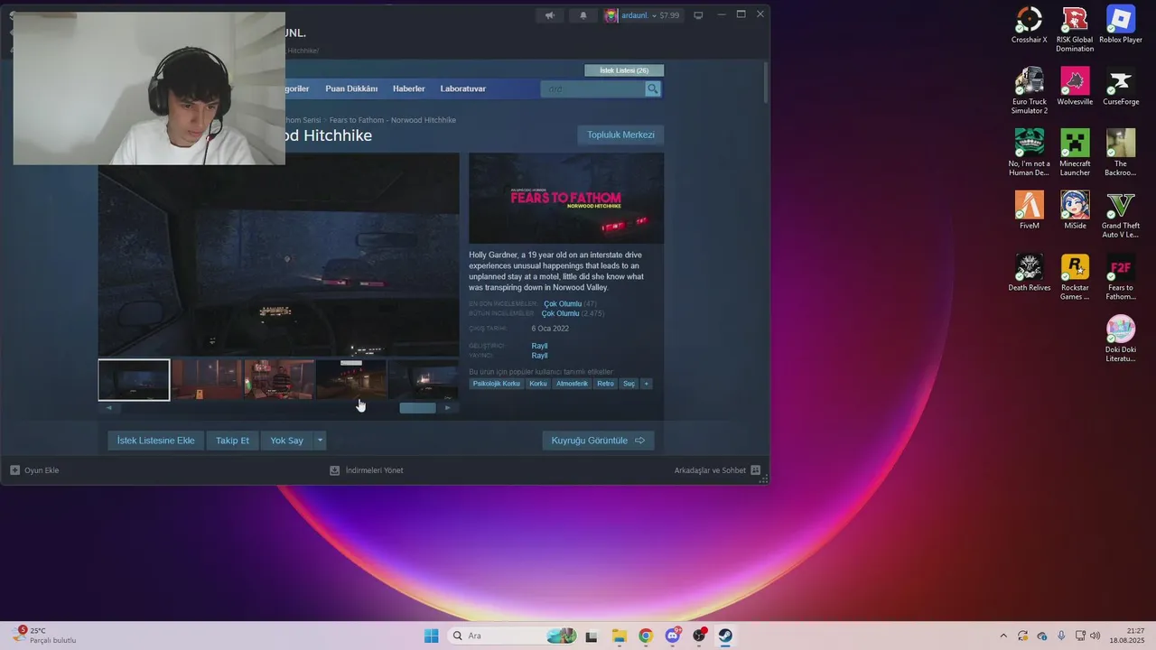Open İndirmeleri Yönet downloads
The image size is (1156, 650).
(367, 470)
